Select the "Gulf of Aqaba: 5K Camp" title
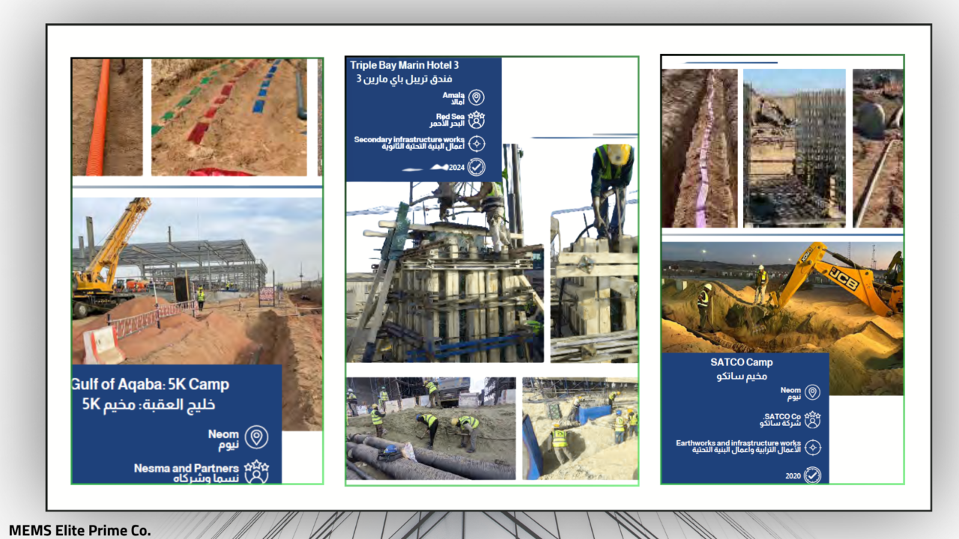Image resolution: width=959 pixels, height=539 pixels. 150,385
